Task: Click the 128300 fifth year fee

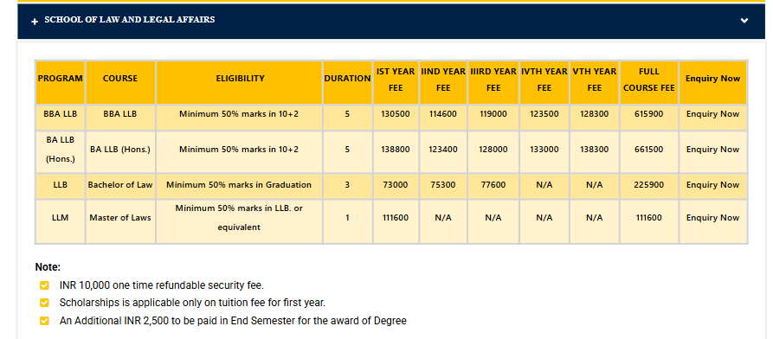Action: 595,114
